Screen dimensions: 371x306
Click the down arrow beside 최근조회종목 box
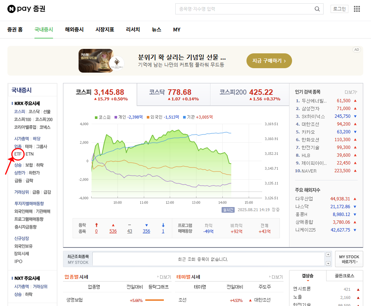point(328,263)
